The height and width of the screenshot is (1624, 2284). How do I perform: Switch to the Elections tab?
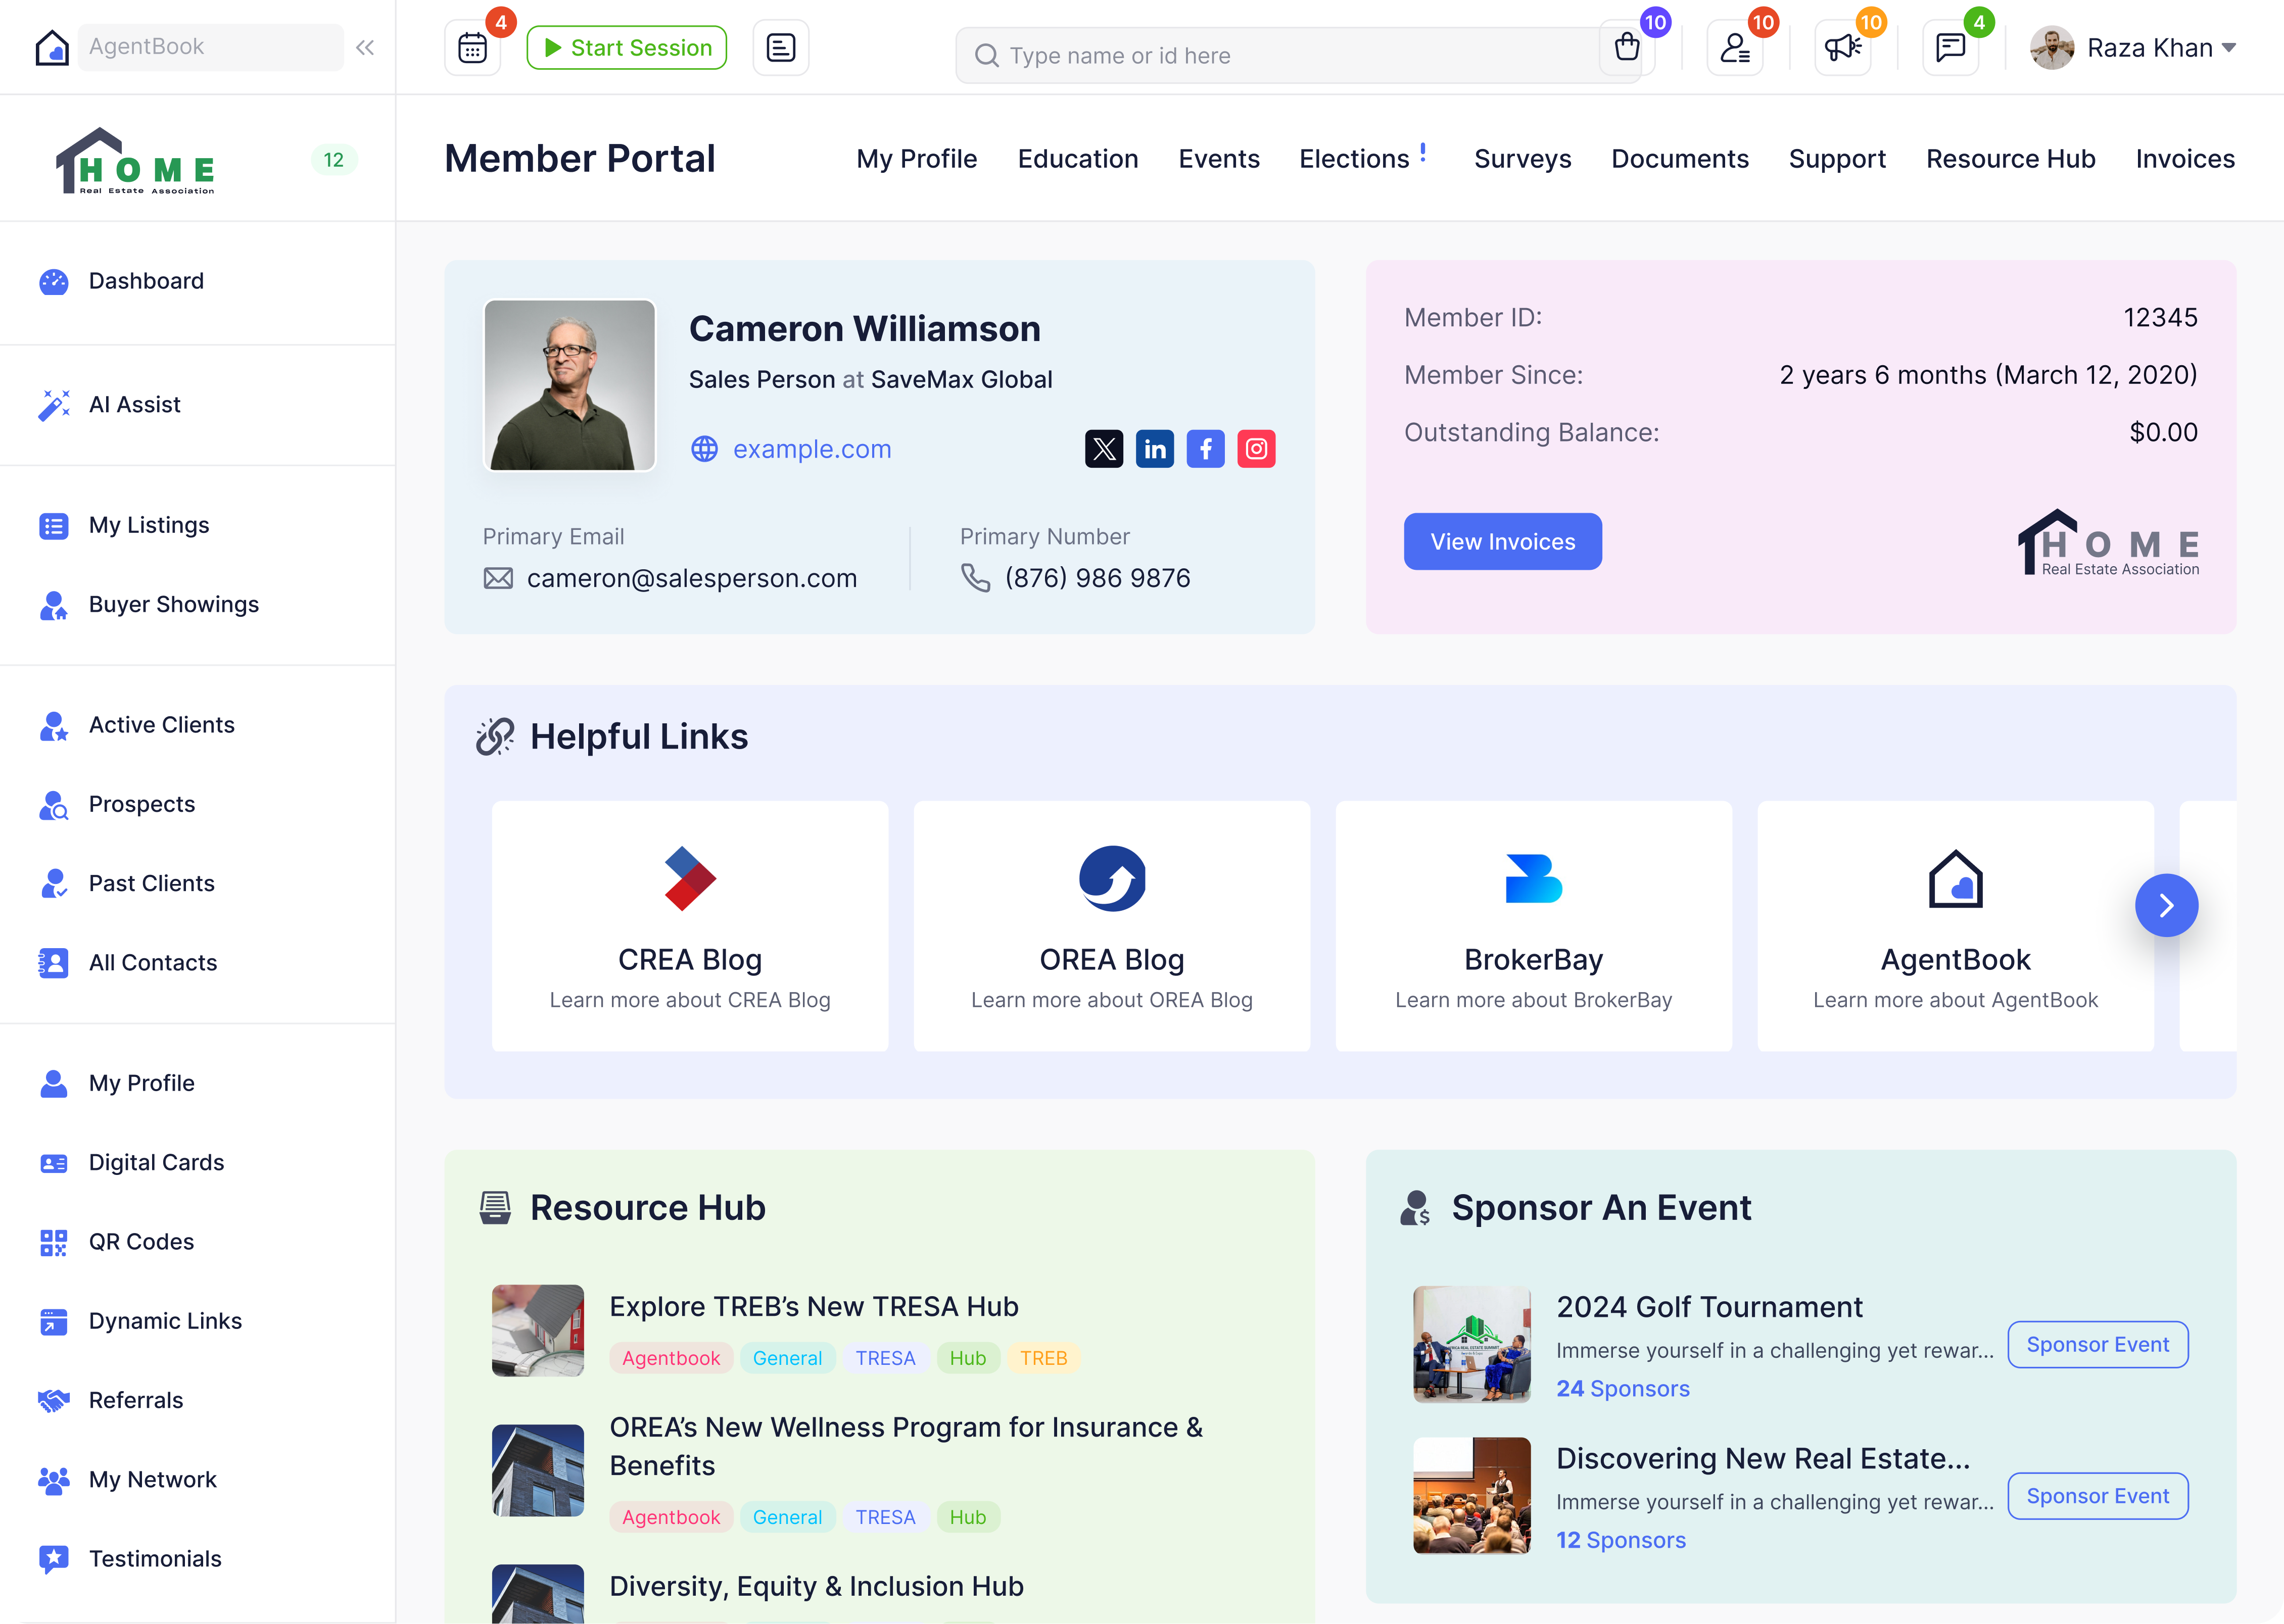(1356, 158)
